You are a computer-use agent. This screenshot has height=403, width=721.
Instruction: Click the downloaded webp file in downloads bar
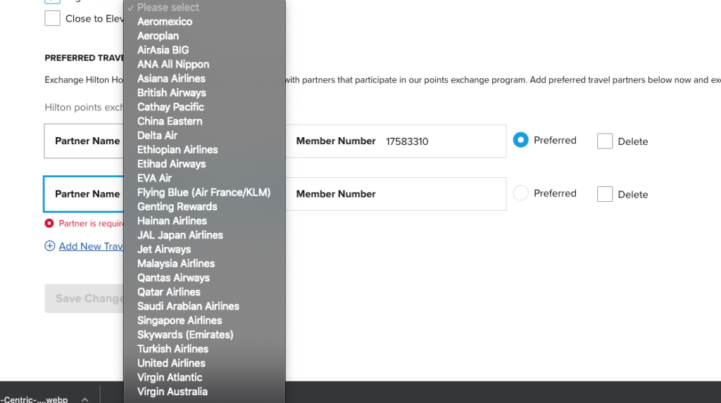34,399
